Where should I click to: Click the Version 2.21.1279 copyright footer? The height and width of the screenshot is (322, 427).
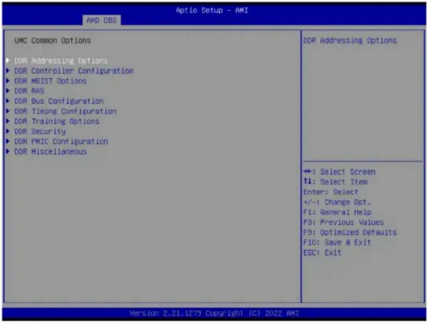[x=214, y=313]
